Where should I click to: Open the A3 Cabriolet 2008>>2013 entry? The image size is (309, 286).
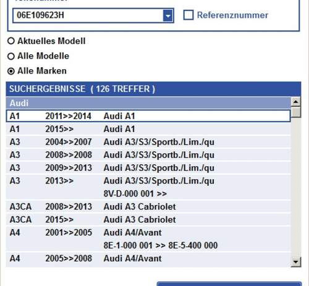(148, 207)
